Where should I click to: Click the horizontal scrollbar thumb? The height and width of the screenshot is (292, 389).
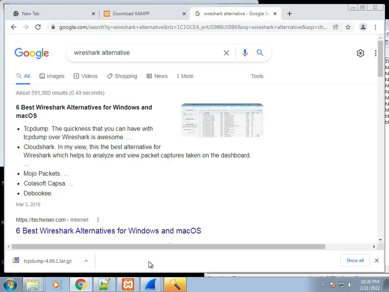click(168, 246)
